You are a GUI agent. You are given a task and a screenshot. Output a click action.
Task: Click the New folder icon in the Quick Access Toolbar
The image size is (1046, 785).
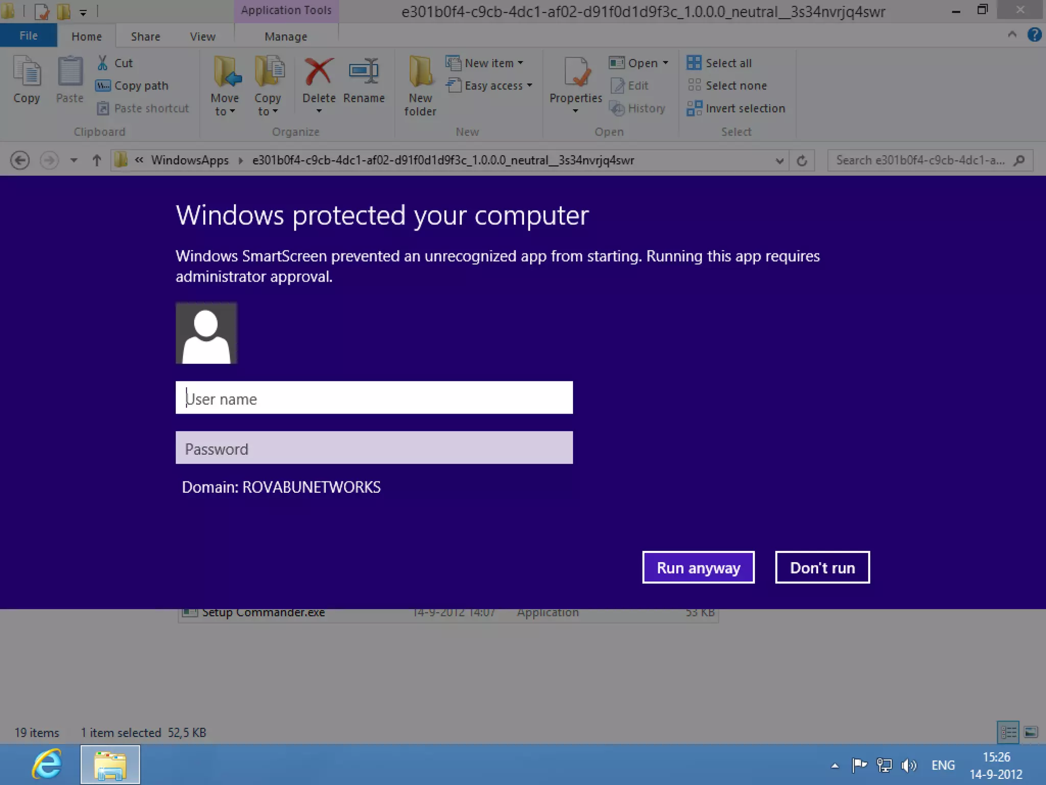click(x=63, y=11)
